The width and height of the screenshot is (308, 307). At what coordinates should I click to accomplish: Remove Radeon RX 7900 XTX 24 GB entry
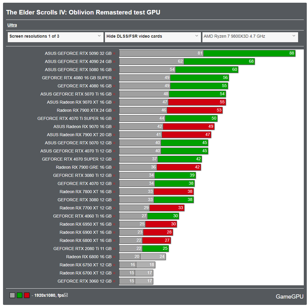(114, 111)
